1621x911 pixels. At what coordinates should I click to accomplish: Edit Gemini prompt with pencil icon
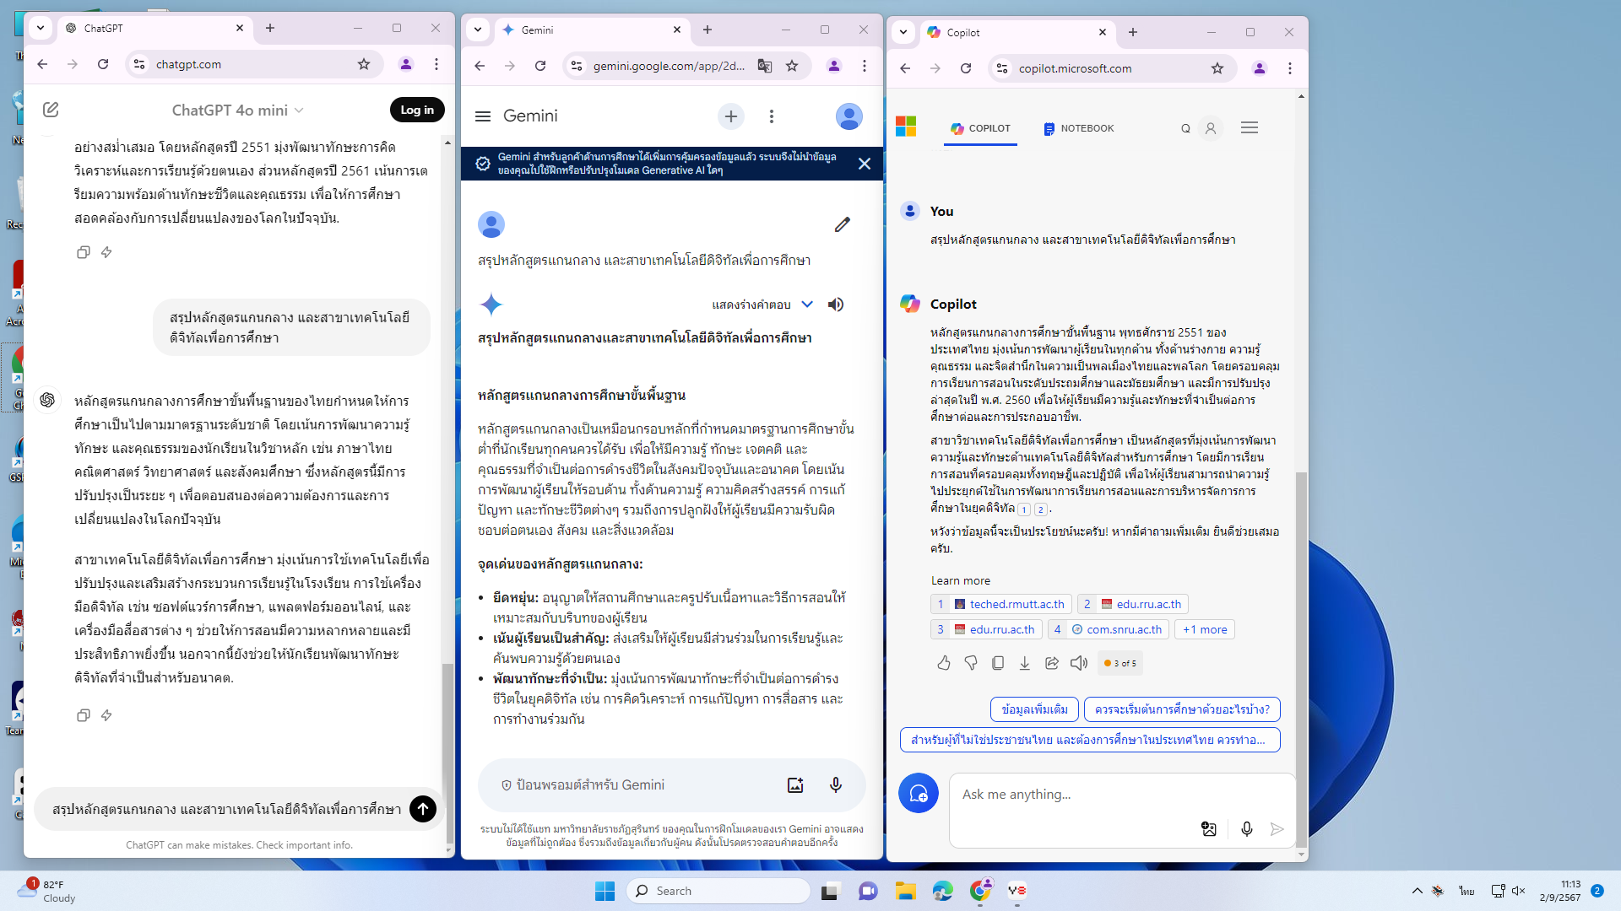tap(842, 224)
